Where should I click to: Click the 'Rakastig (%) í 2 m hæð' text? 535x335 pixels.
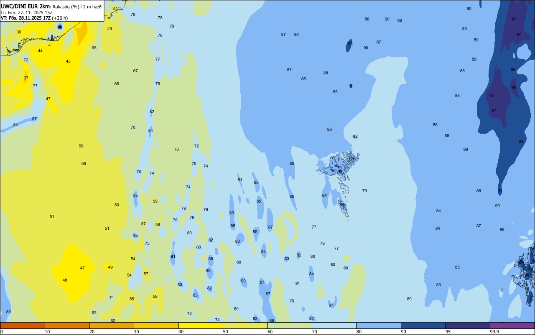(77, 6)
